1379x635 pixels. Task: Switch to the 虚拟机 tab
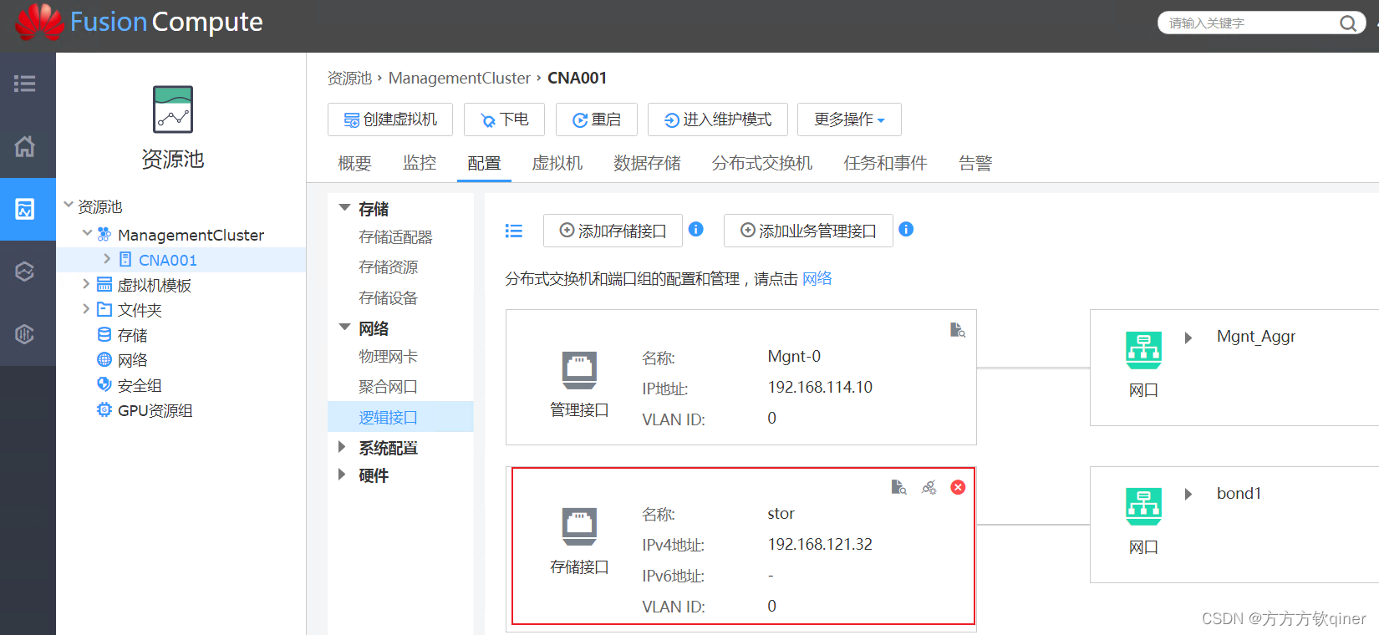click(557, 163)
